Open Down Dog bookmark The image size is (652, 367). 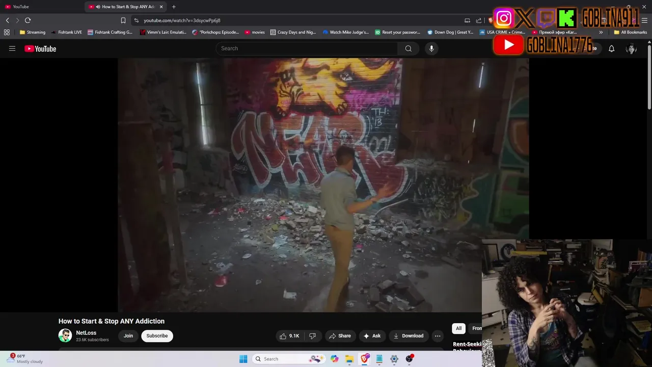click(x=450, y=32)
